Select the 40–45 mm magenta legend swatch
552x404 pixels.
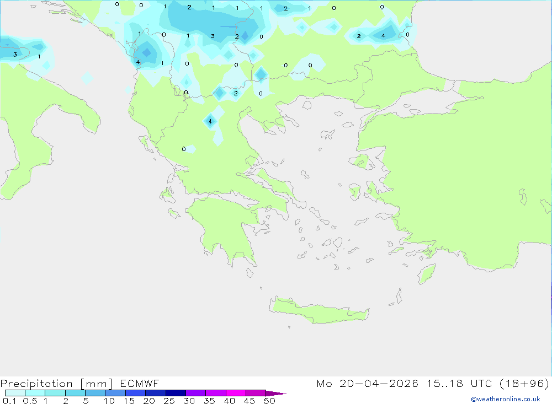[x=236, y=393]
